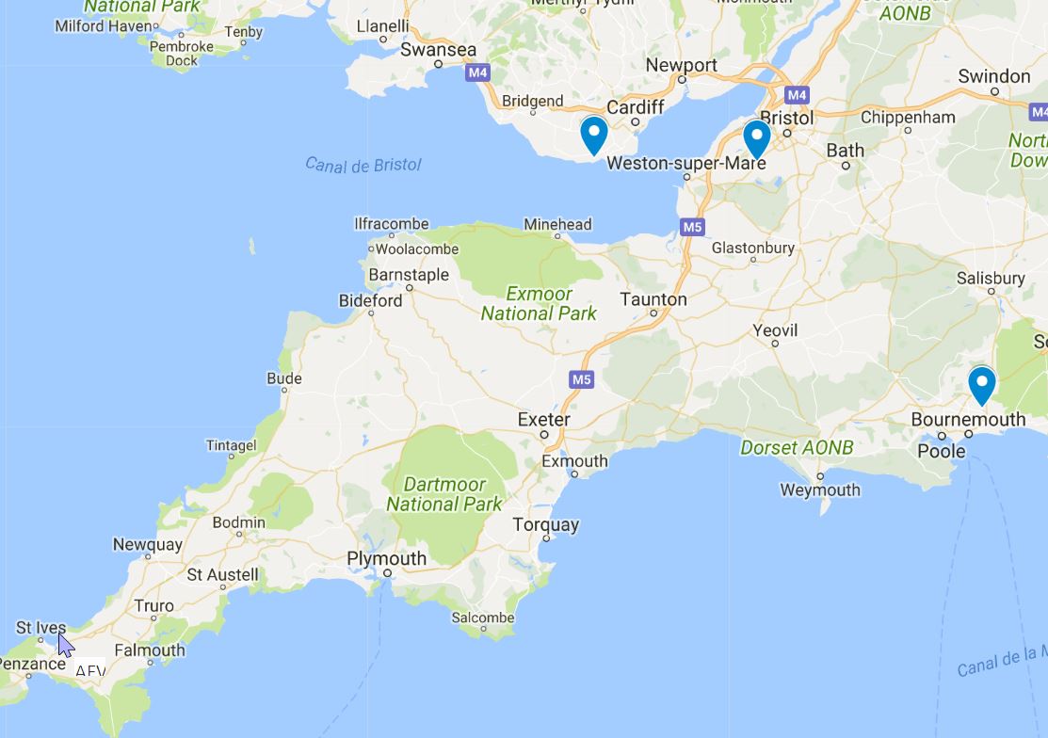The height and width of the screenshot is (738, 1048).
Task: Select the Exmoor National Park label
Action: point(539,303)
